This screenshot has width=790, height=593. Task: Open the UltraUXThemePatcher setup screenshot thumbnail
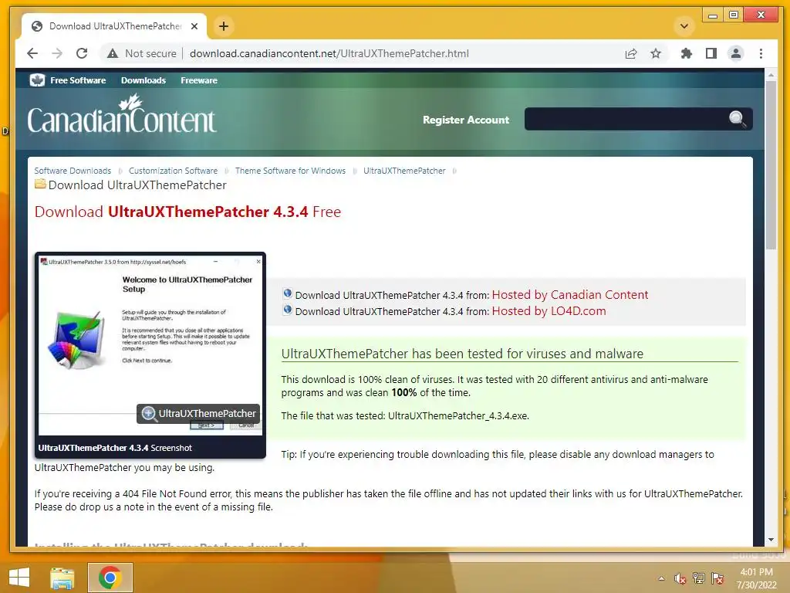[x=150, y=345]
